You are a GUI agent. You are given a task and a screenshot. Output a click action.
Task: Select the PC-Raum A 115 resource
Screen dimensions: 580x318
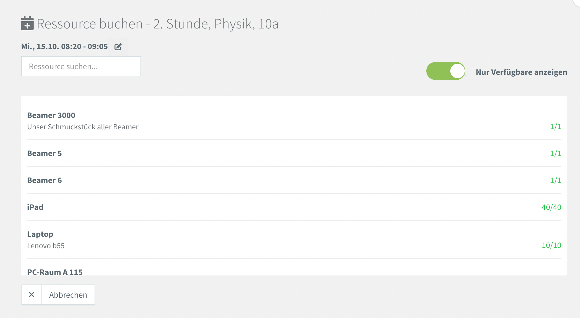55,272
